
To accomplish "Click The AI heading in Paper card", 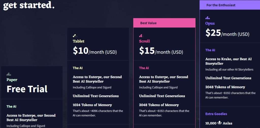I will point(11,106).
